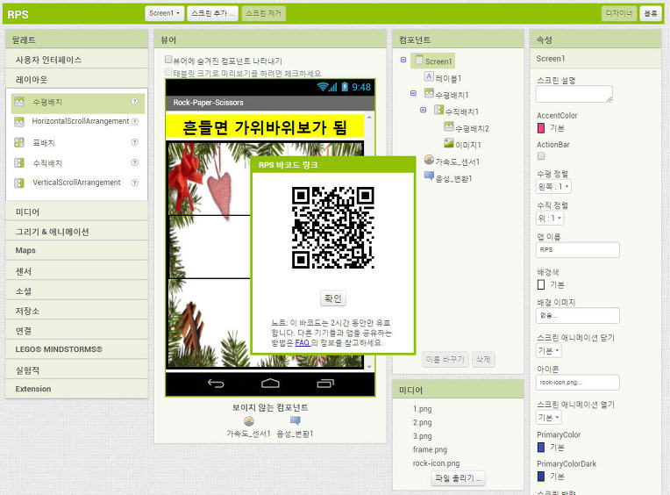The image size is (670, 495).
Task: Click 음성_변환1 non-visible component icon
Action: click(296, 421)
